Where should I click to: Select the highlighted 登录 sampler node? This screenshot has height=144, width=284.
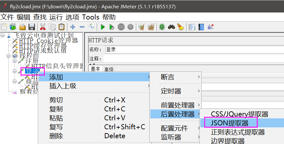[32, 71]
